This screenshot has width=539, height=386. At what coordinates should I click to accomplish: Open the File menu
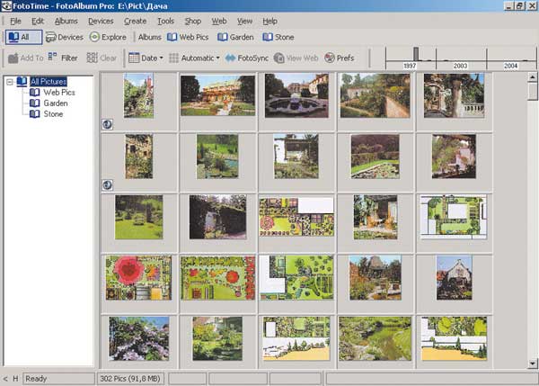click(x=15, y=21)
